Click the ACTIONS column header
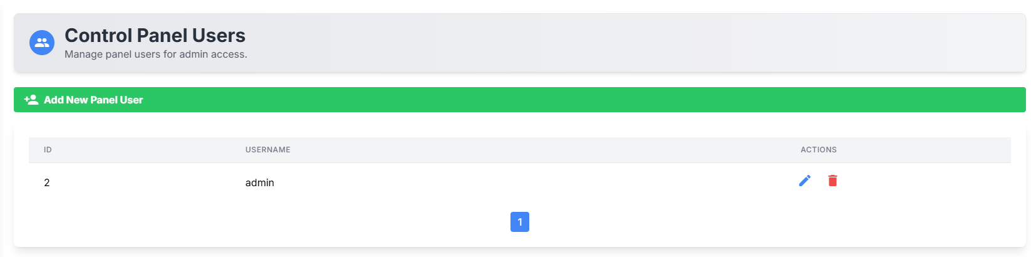This screenshot has width=1031, height=257. click(818, 150)
